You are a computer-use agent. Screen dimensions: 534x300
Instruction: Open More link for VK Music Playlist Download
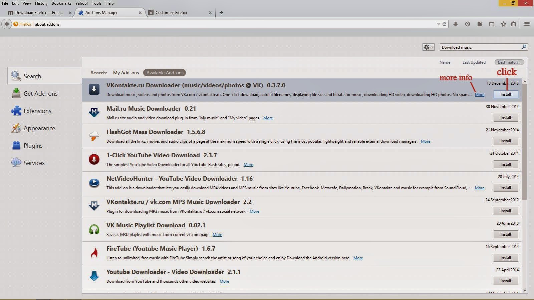(x=217, y=235)
